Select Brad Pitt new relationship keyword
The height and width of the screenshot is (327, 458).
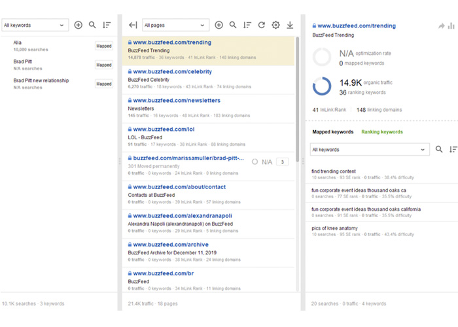coord(58,84)
